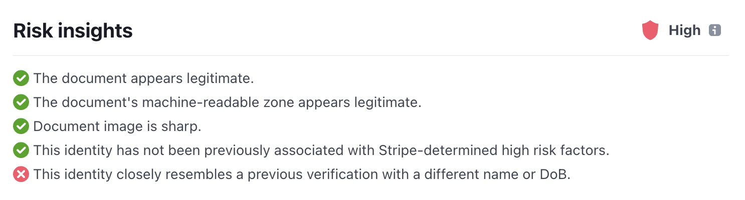The height and width of the screenshot is (200, 745).
Task: Click green check for Stripe-determined risk factors insight
Action: (x=21, y=150)
